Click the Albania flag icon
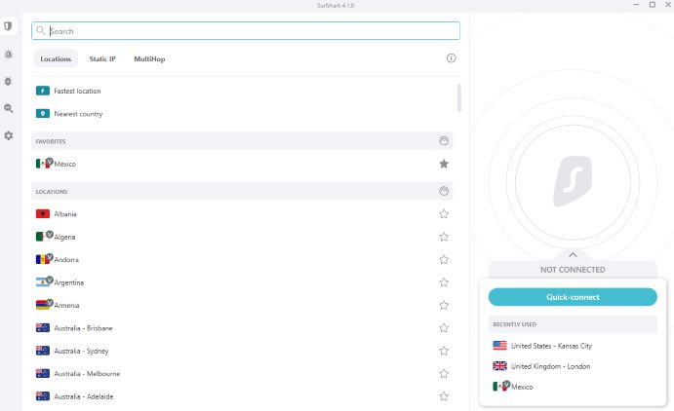674x411 pixels. 43,213
